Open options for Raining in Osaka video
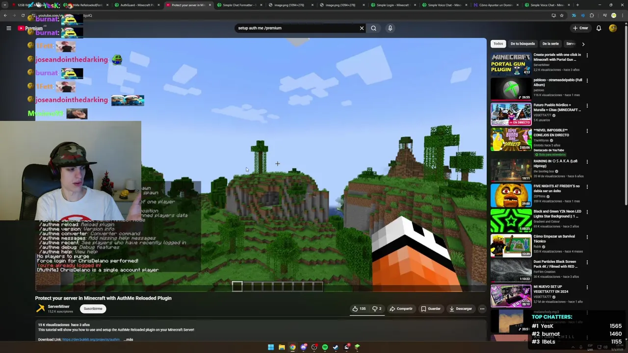 click(587, 161)
